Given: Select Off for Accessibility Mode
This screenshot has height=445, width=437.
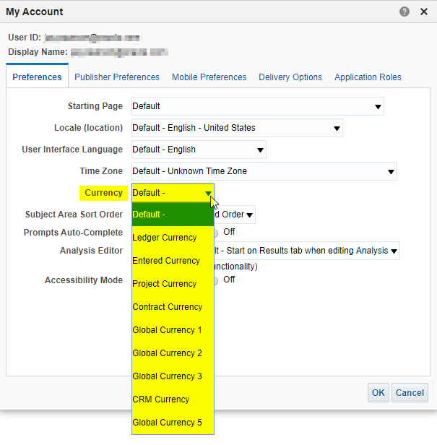Looking at the screenshot, I should [x=217, y=280].
